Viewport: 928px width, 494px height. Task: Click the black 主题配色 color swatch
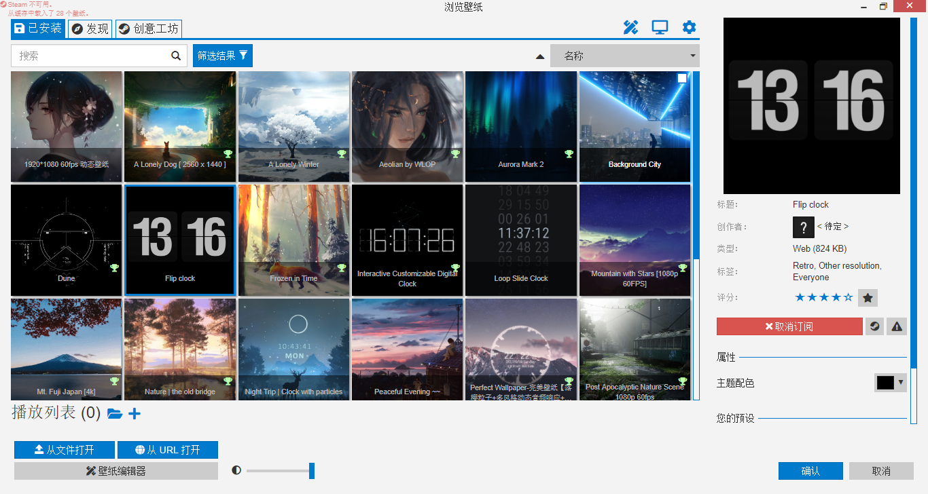[885, 383]
